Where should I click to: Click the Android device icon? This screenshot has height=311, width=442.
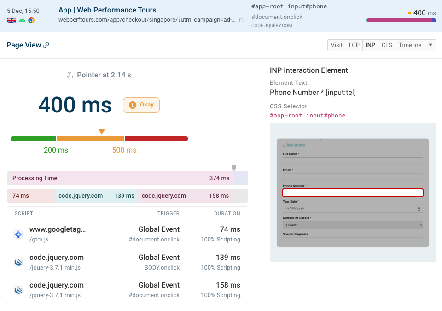coord(22,20)
